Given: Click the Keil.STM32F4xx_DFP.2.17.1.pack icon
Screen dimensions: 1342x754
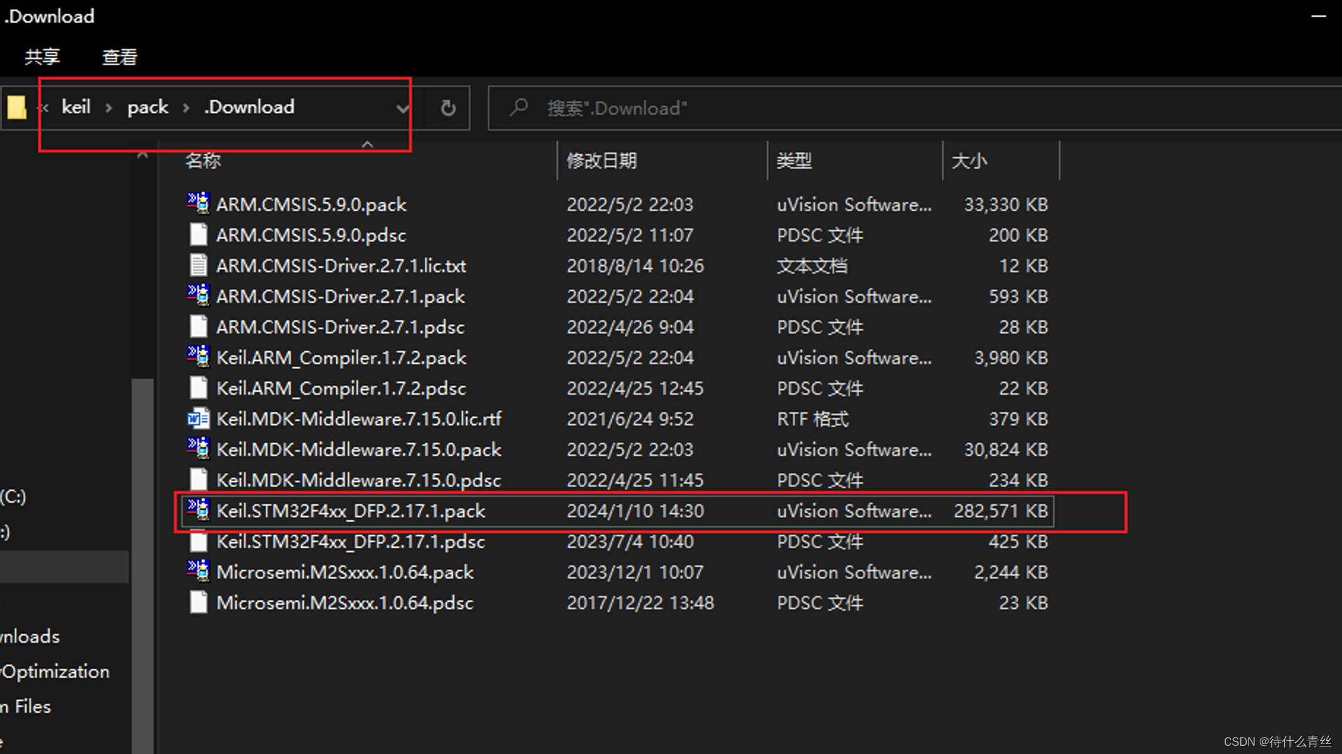Looking at the screenshot, I should click(198, 510).
